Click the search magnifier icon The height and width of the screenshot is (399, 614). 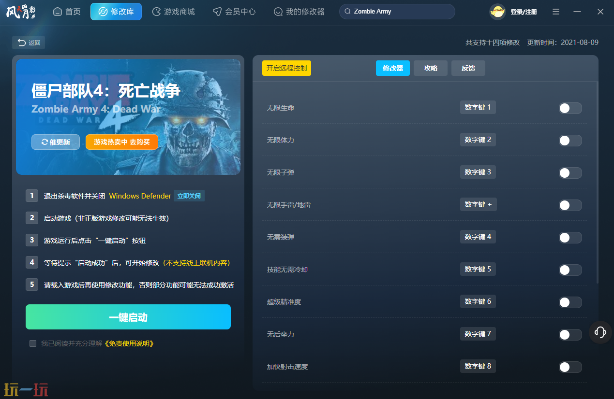[347, 12]
